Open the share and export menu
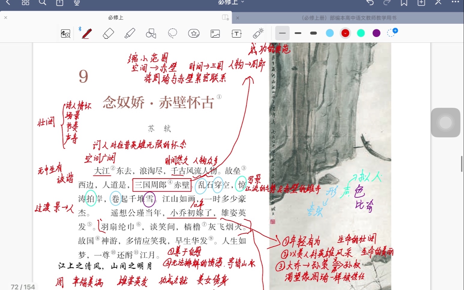464x290 pixels. (60, 2)
